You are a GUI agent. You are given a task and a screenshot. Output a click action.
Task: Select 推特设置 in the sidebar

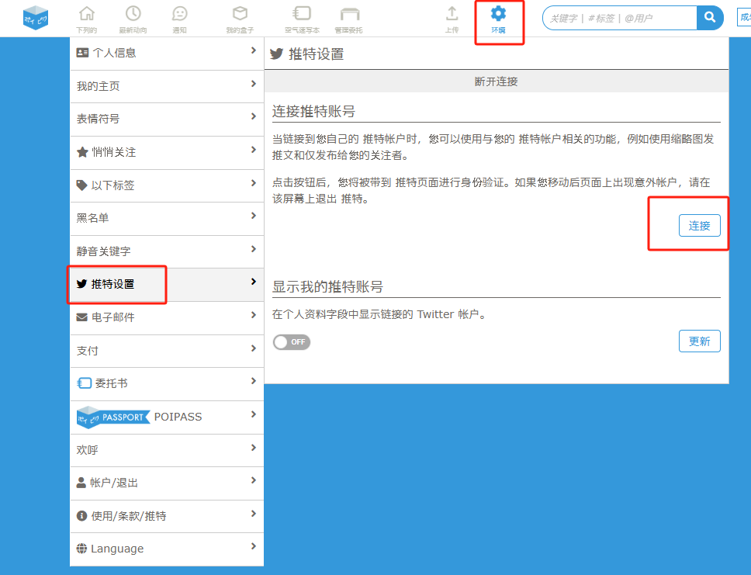pos(167,284)
